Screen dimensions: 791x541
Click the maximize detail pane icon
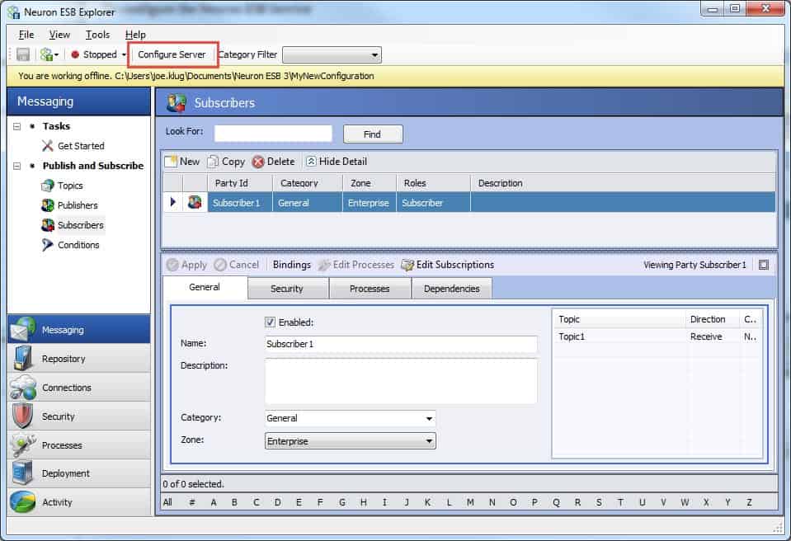click(763, 265)
